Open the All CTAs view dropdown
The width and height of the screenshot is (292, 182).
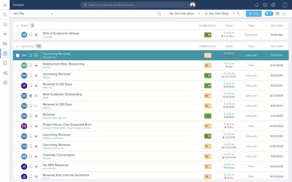click(33, 14)
